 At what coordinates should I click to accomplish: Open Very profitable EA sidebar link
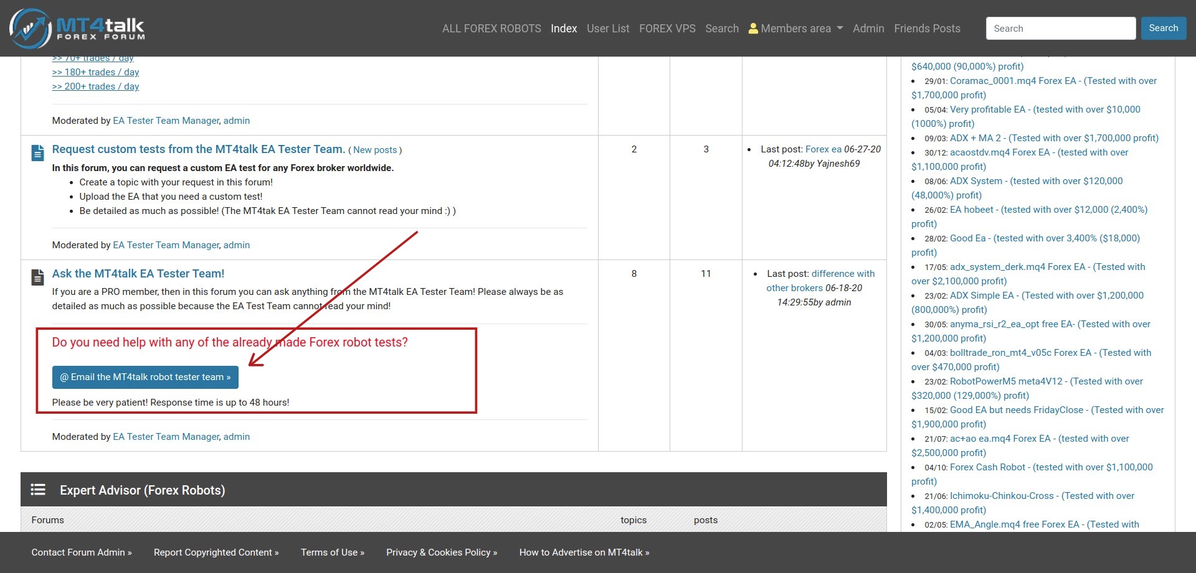coord(1026,116)
